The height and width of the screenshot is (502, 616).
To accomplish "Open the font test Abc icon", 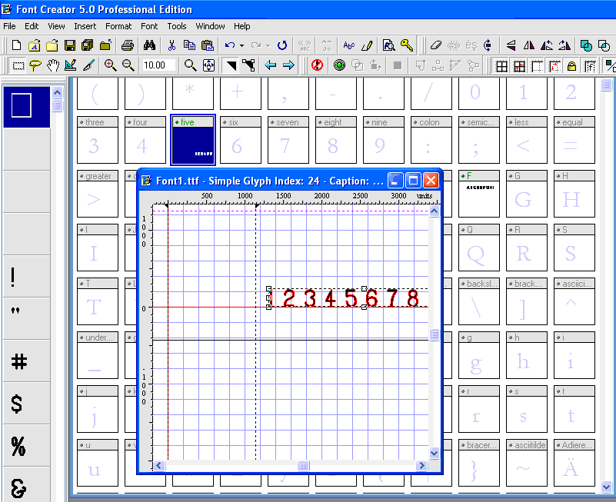I will pyautogui.click(x=349, y=45).
